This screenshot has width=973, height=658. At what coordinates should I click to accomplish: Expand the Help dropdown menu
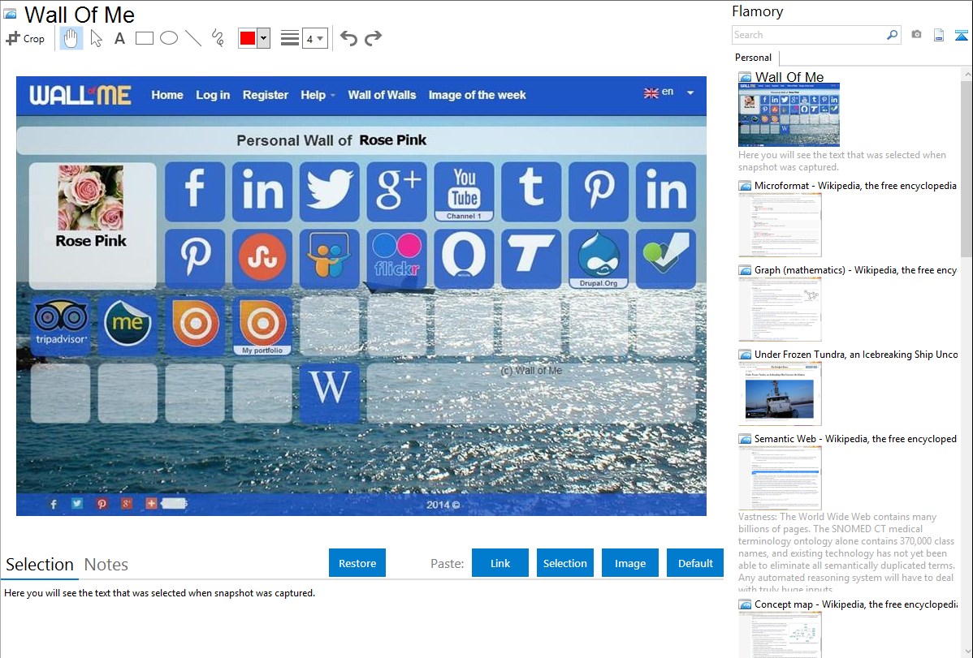[318, 95]
